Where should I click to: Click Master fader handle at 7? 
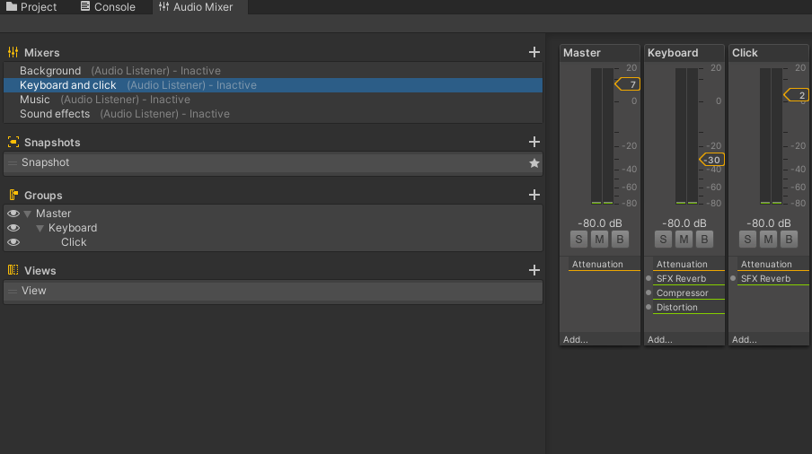click(x=627, y=84)
